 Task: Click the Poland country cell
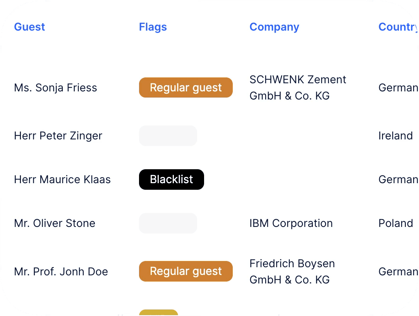(x=396, y=223)
